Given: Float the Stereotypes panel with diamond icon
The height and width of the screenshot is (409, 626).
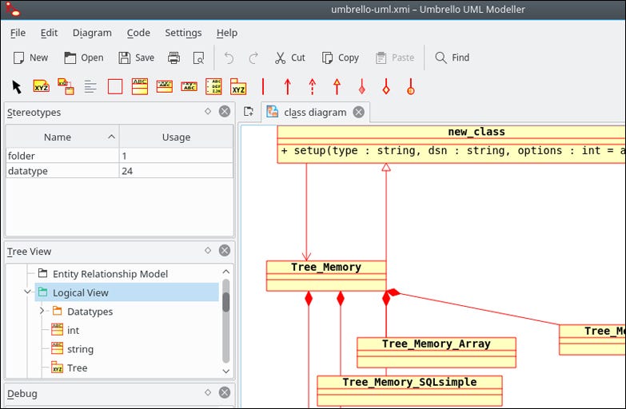Looking at the screenshot, I should click(208, 111).
